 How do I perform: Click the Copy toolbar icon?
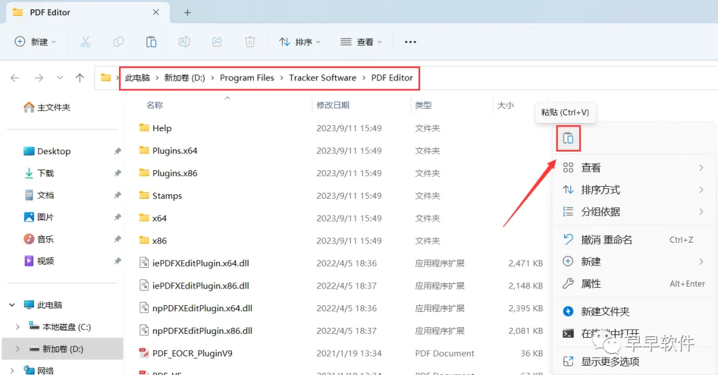coord(118,42)
